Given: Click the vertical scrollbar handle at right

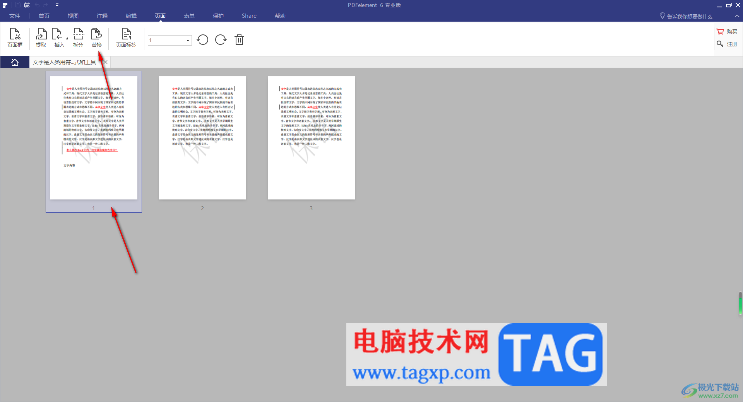Looking at the screenshot, I should (740, 303).
